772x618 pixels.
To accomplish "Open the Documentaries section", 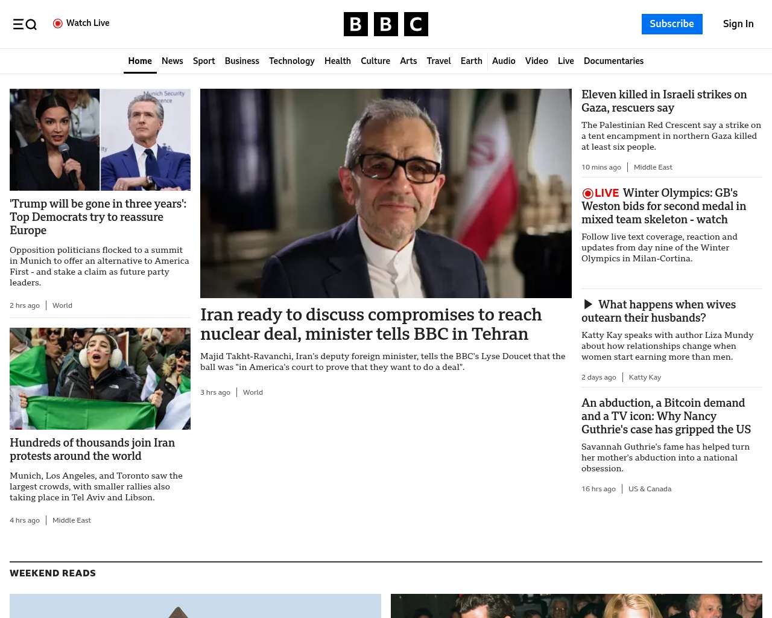I will 613,61.
